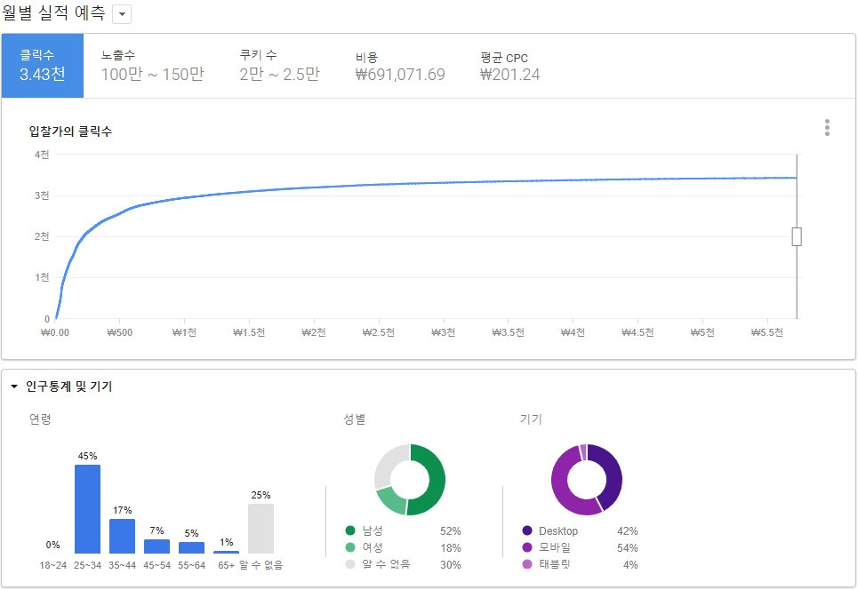
Task: Click the 모바일 legend color dot
Action: [527, 548]
